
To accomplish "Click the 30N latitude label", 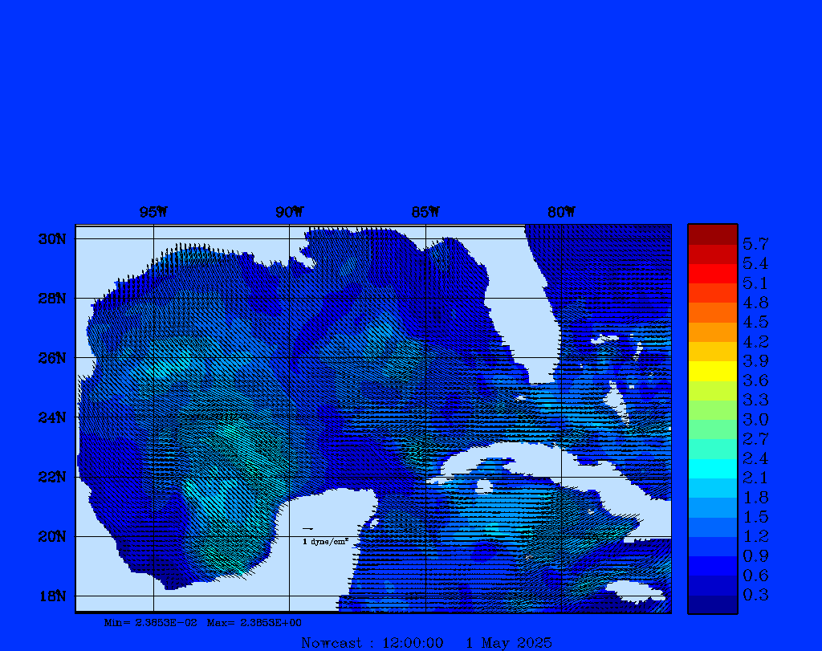I will point(51,239).
